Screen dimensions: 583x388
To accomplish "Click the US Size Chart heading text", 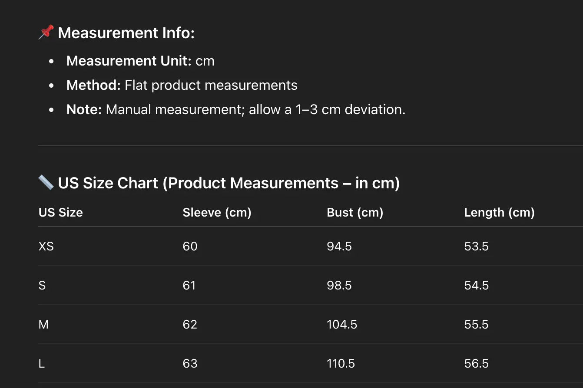I will coord(229,183).
